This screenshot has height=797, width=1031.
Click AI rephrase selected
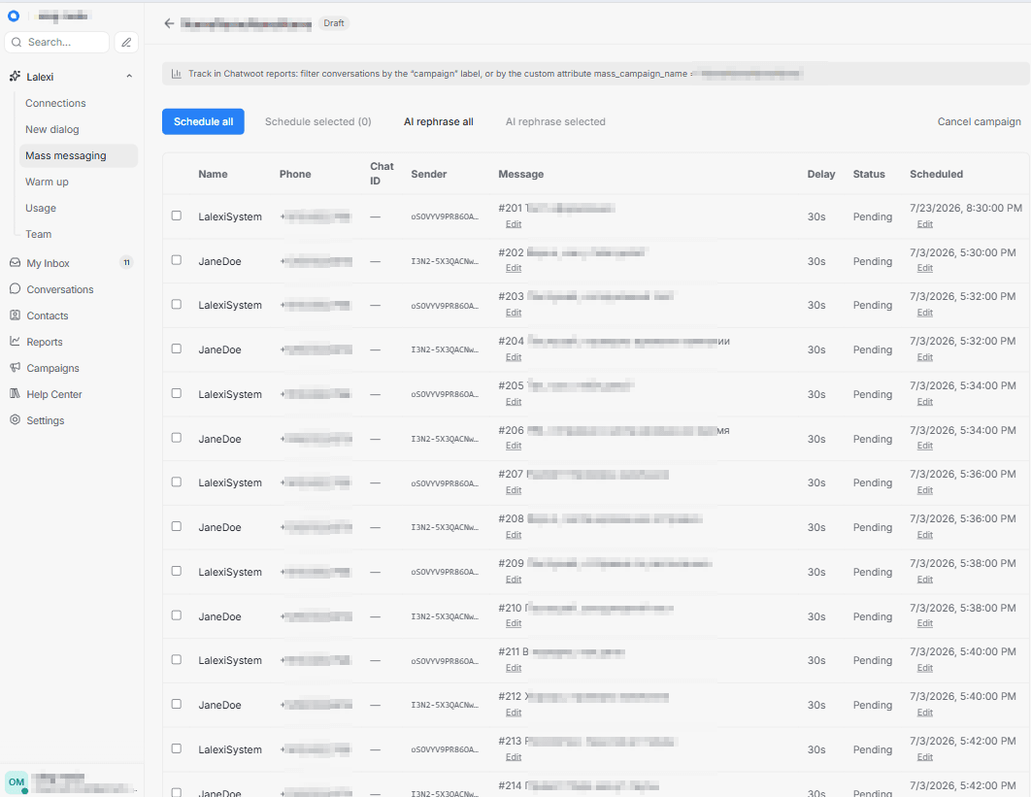click(x=555, y=121)
